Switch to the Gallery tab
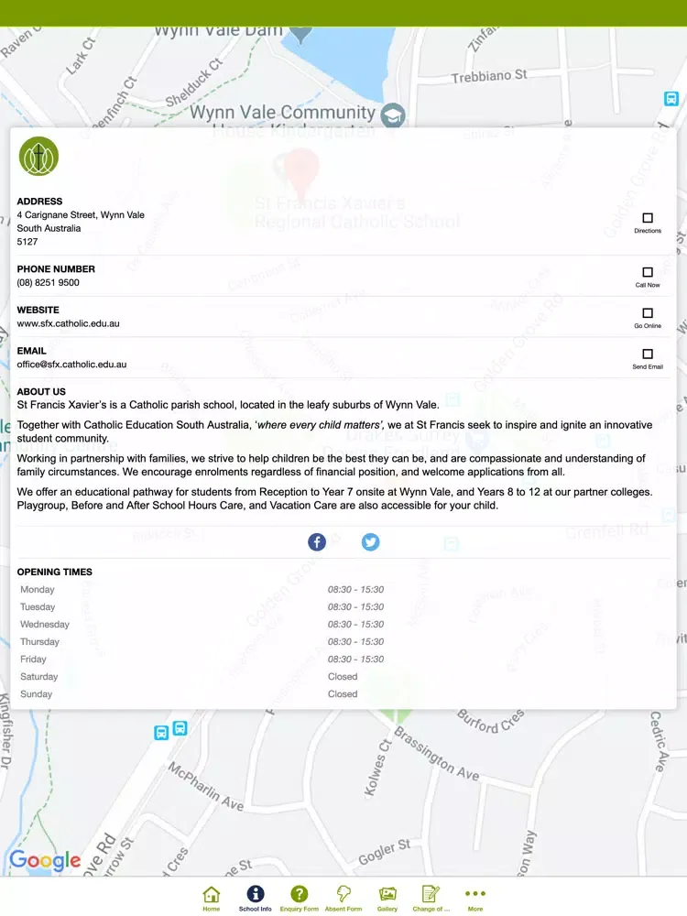This screenshot has height=916, width=687. pyautogui.click(x=387, y=898)
